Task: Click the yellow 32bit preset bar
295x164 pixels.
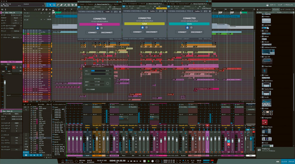Action: point(144,24)
